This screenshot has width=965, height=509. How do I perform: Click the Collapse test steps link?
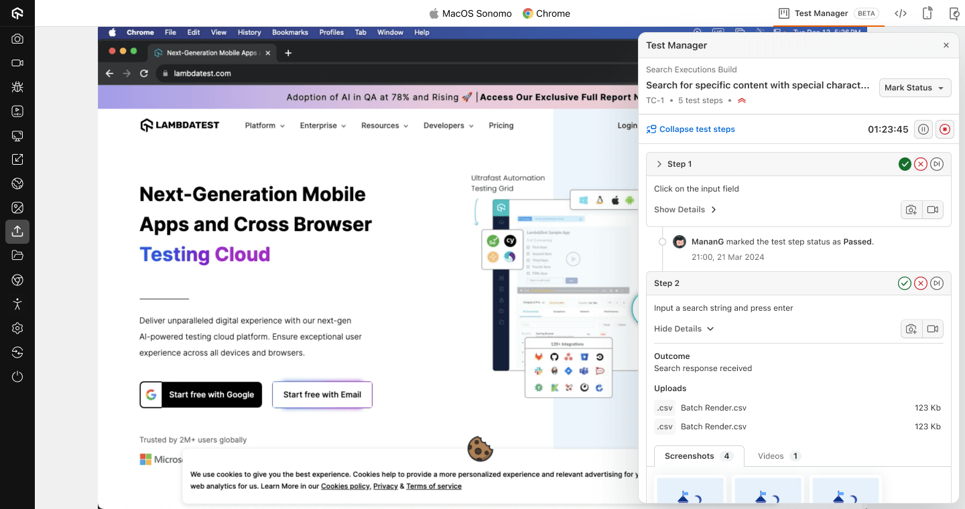click(697, 129)
